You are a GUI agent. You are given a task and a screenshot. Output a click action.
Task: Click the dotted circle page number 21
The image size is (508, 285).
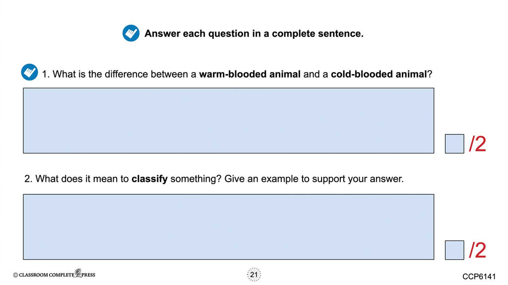pos(254,275)
